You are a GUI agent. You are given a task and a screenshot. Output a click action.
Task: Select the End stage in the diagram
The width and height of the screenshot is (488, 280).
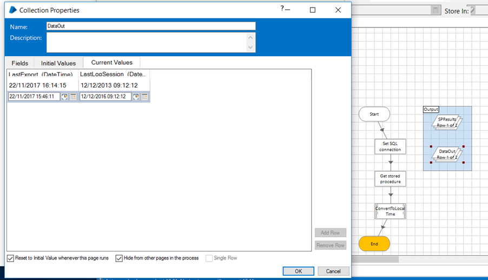[374, 244]
